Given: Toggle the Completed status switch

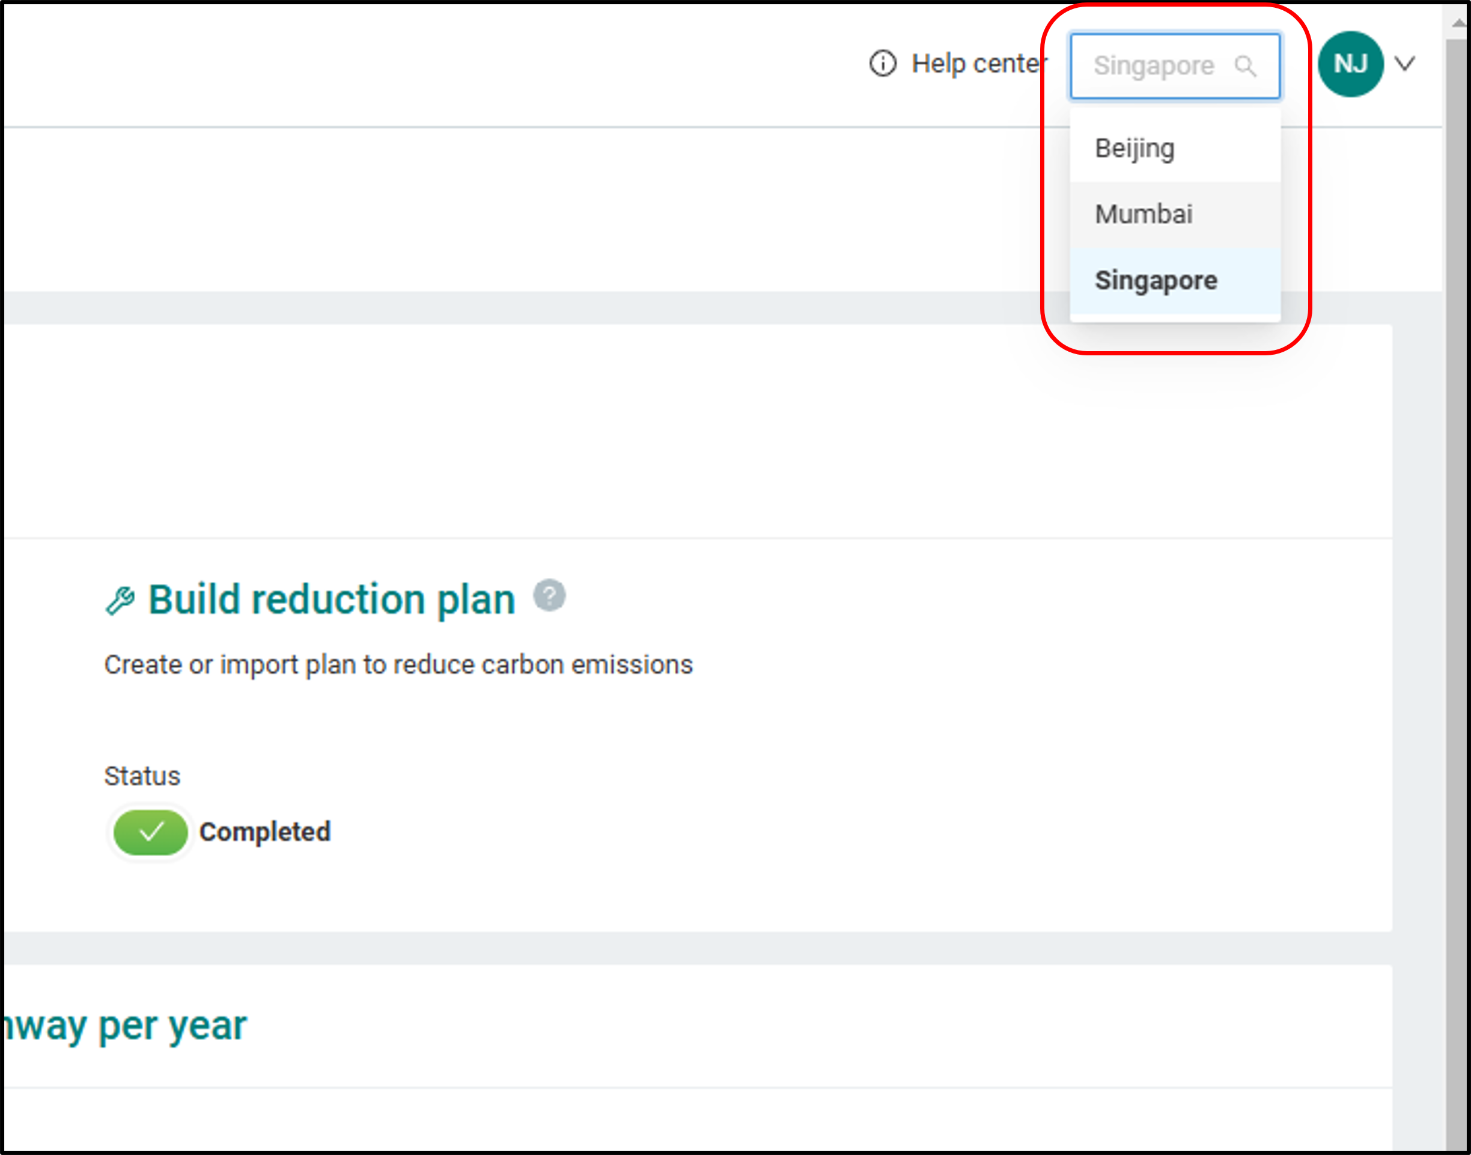Looking at the screenshot, I should tap(150, 832).
